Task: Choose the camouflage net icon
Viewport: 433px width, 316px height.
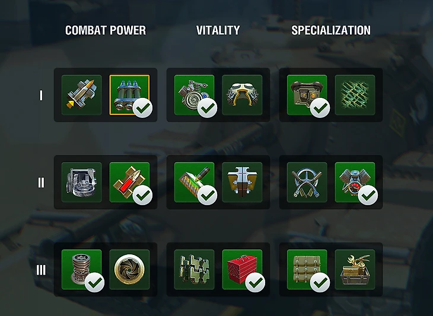Action: coord(355,95)
